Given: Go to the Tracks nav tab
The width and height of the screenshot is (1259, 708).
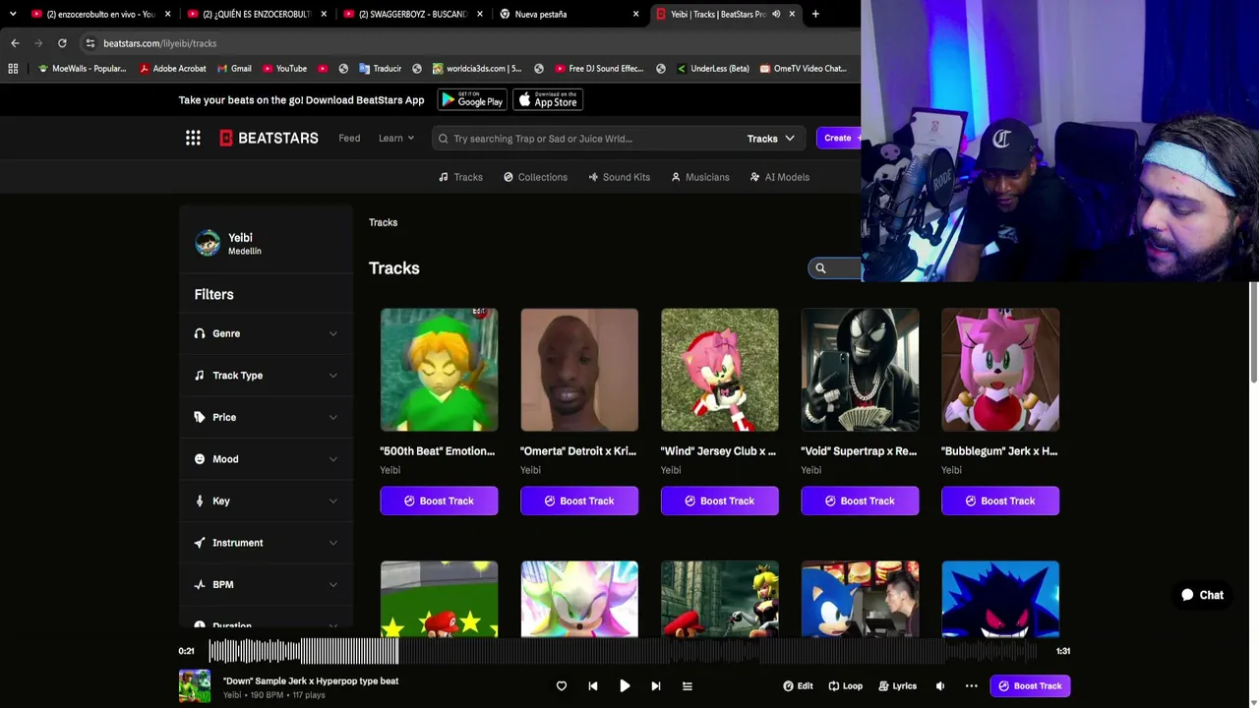Looking at the screenshot, I should coord(460,177).
